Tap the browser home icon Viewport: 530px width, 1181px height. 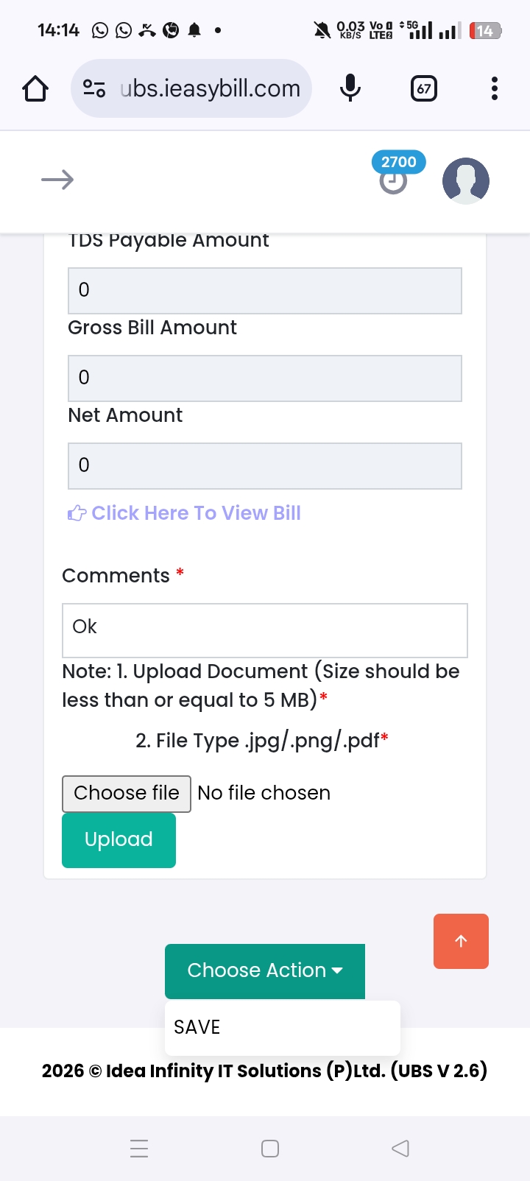35,89
